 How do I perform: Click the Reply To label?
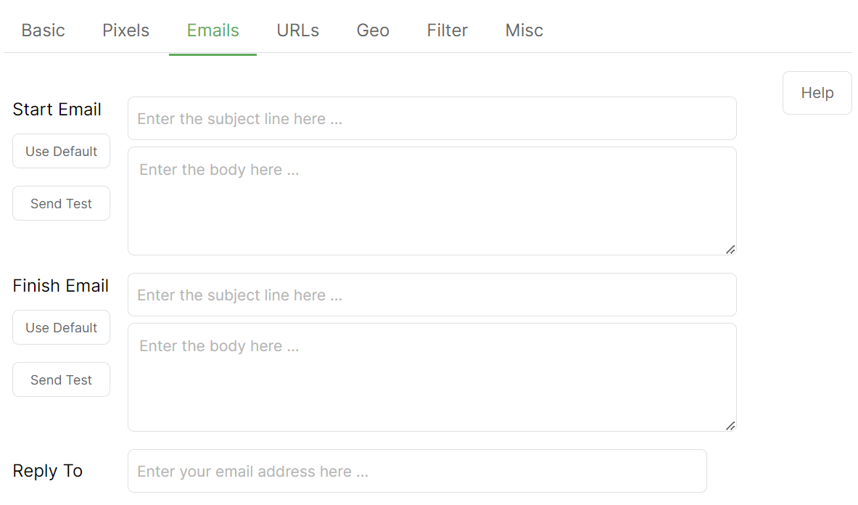[x=48, y=471]
